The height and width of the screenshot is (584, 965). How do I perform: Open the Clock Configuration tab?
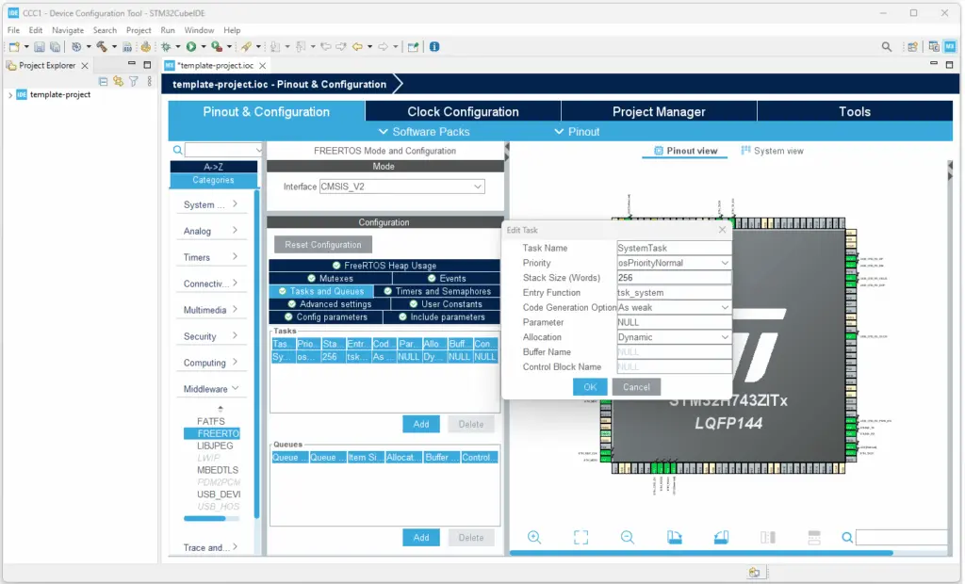click(x=463, y=111)
